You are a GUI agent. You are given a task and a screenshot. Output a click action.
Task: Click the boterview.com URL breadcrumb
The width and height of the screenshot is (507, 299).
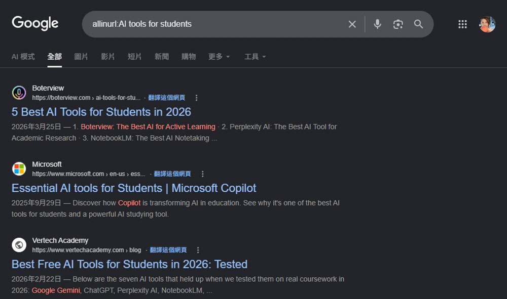point(86,98)
